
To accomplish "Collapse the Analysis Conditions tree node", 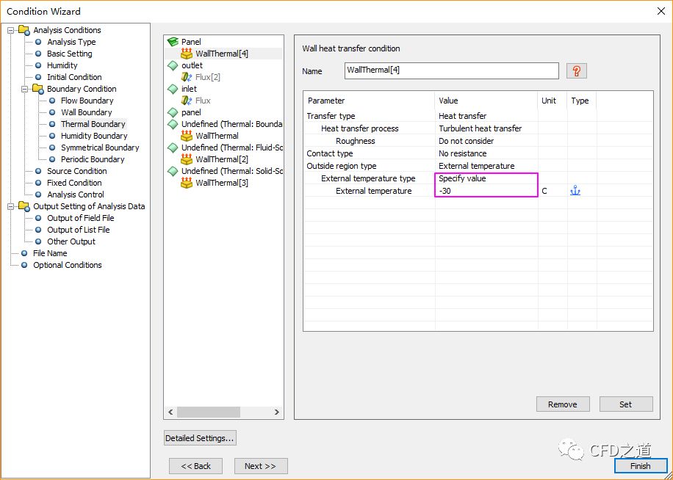I will (11, 30).
